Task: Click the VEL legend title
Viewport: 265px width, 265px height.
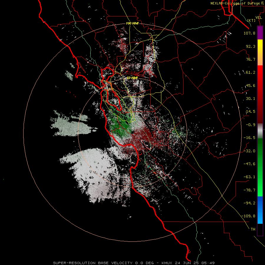Action: tap(259, 18)
